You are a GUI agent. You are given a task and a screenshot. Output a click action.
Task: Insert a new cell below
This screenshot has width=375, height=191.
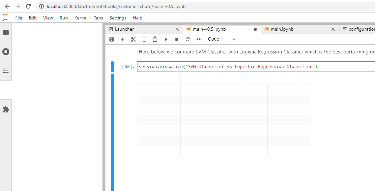pyautogui.click(x=122, y=39)
